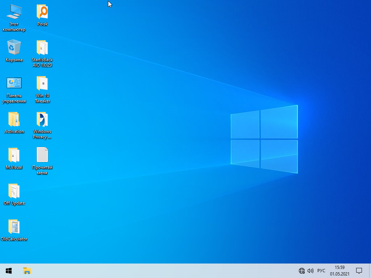Click the network globe tray icon
The height and width of the screenshot is (278, 371).
pyautogui.click(x=301, y=271)
